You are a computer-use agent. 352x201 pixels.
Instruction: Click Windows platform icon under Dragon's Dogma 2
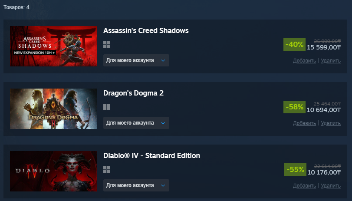107,107
